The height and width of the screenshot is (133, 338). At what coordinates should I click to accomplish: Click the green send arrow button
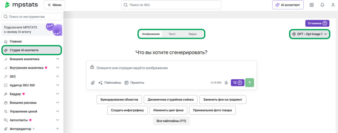(x=250, y=83)
